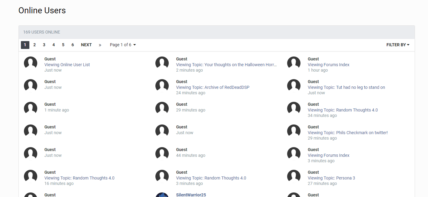Select avatar beside Phils Checkmark on twitter topic
The width and height of the screenshot is (428, 197).
coord(294,131)
